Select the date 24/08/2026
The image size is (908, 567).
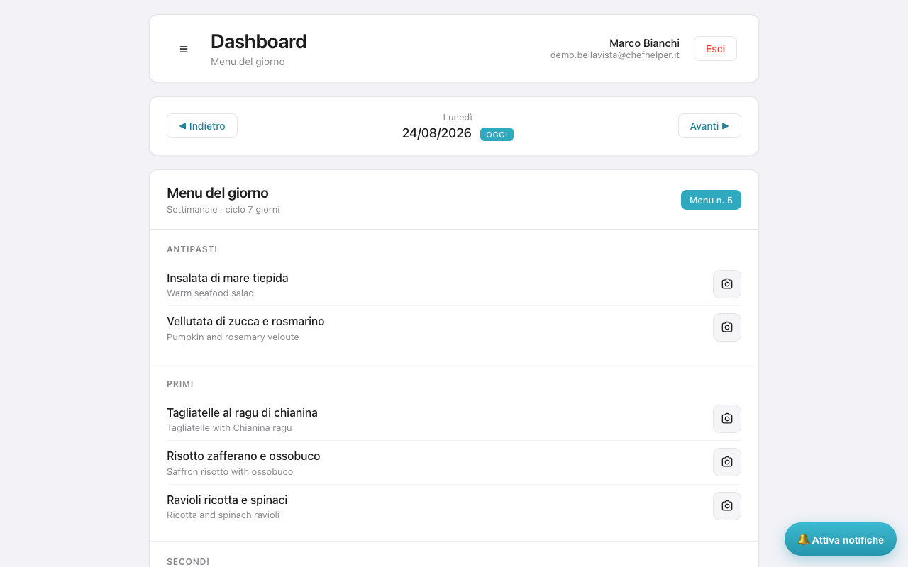pyautogui.click(x=437, y=133)
